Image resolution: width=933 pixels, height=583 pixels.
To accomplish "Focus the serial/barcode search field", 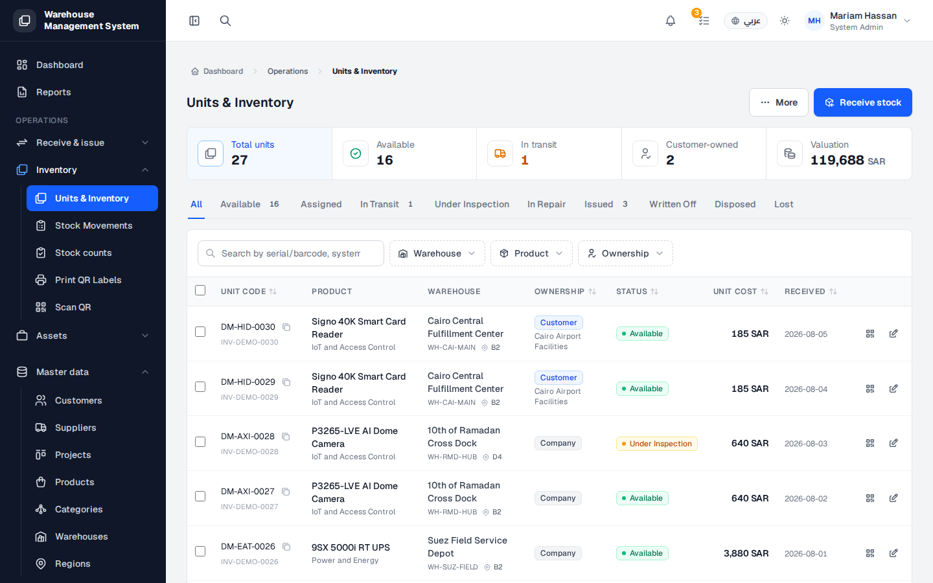I will pos(291,253).
